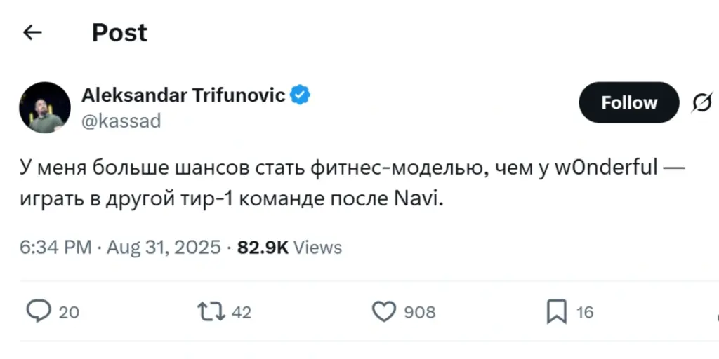Follow the @kassad account

628,103
